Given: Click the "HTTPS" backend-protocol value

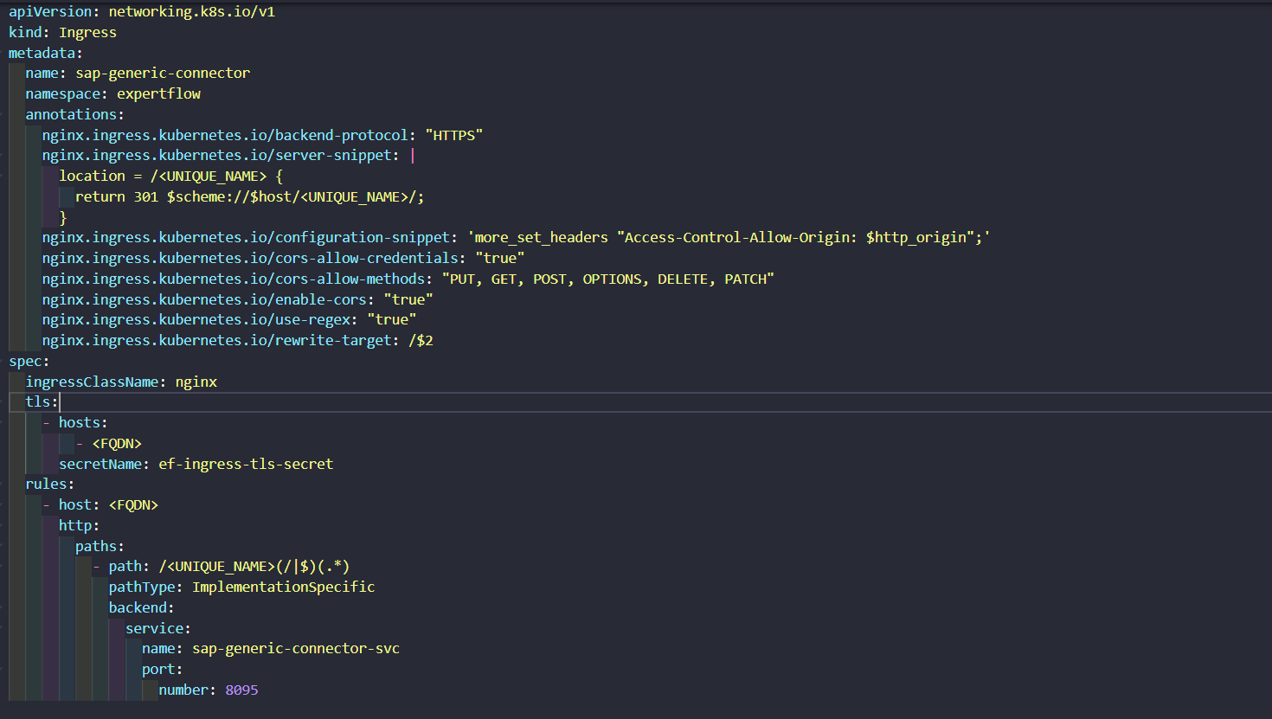Looking at the screenshot, I should point(453,136).
